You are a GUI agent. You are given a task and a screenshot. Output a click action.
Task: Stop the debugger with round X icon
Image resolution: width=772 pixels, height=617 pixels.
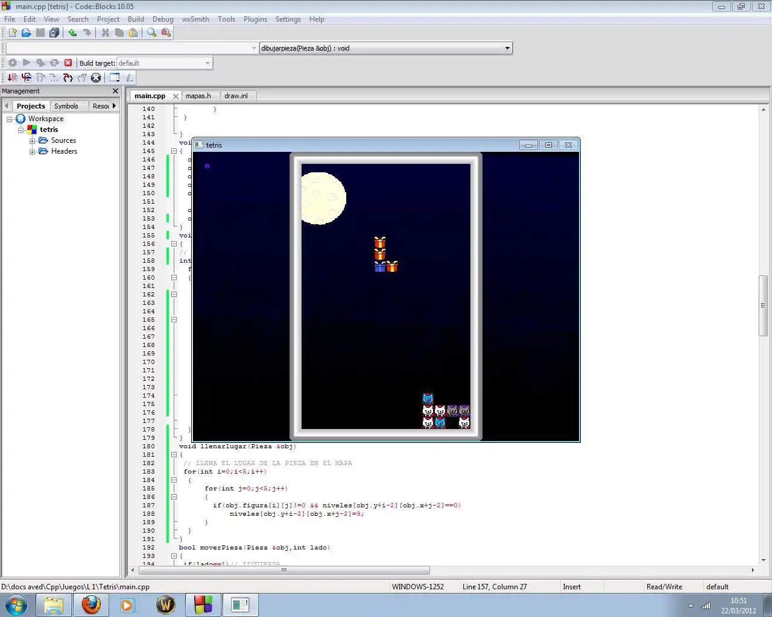pyautogui.click(x=96, y=78)
